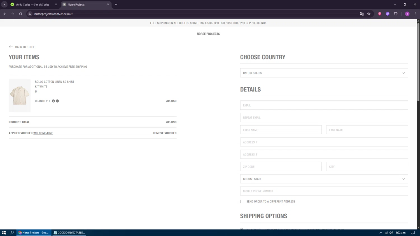Click Rollo Cotton Linen SS Shirt name

click(55, 82)
